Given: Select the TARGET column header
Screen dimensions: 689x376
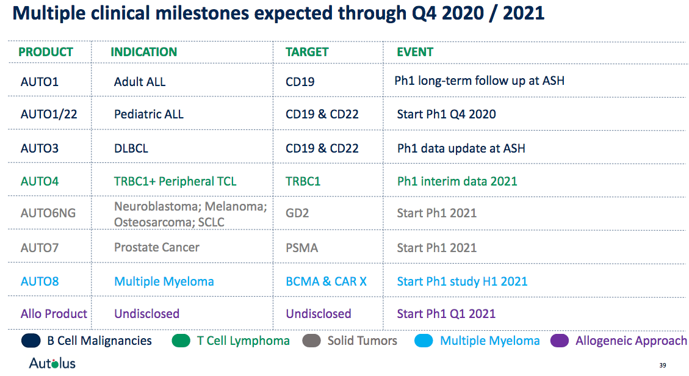Looking at the screenshot, I should tap(307, 52).
